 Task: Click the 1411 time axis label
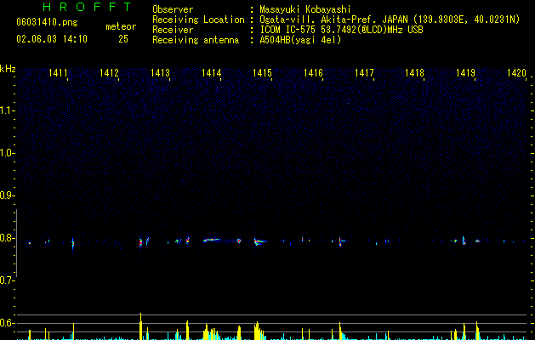tap(58, 73)
